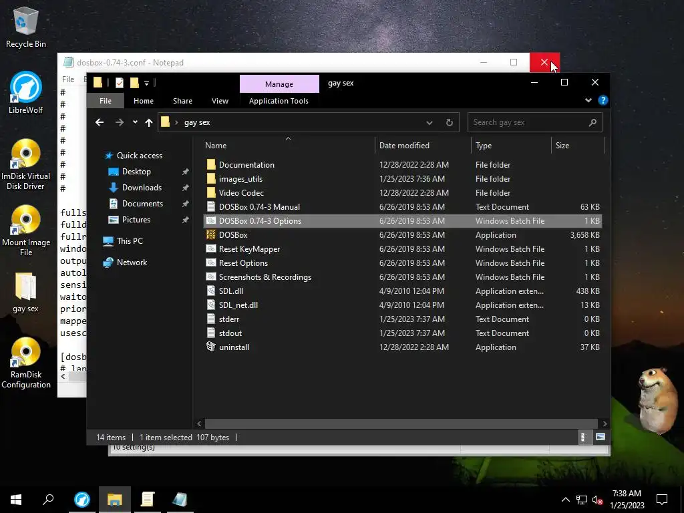Select Screenshots & Recordings batch file icon
Screen dimensions: 684x513
[211, 277]
